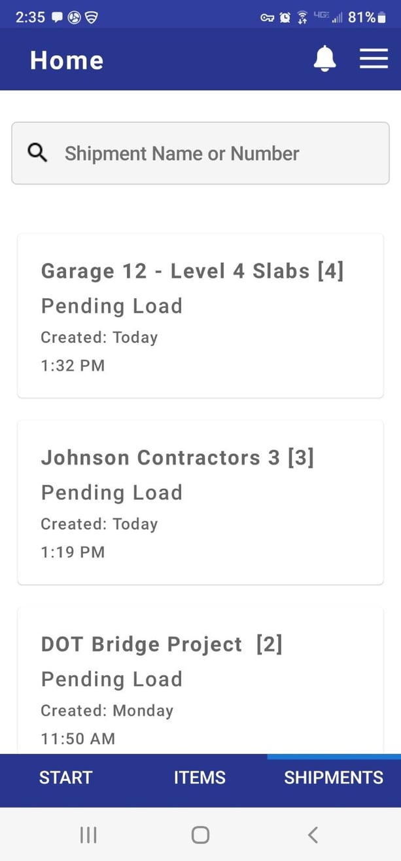Tap the alarm clock status bar icon

tap(285, 18)
